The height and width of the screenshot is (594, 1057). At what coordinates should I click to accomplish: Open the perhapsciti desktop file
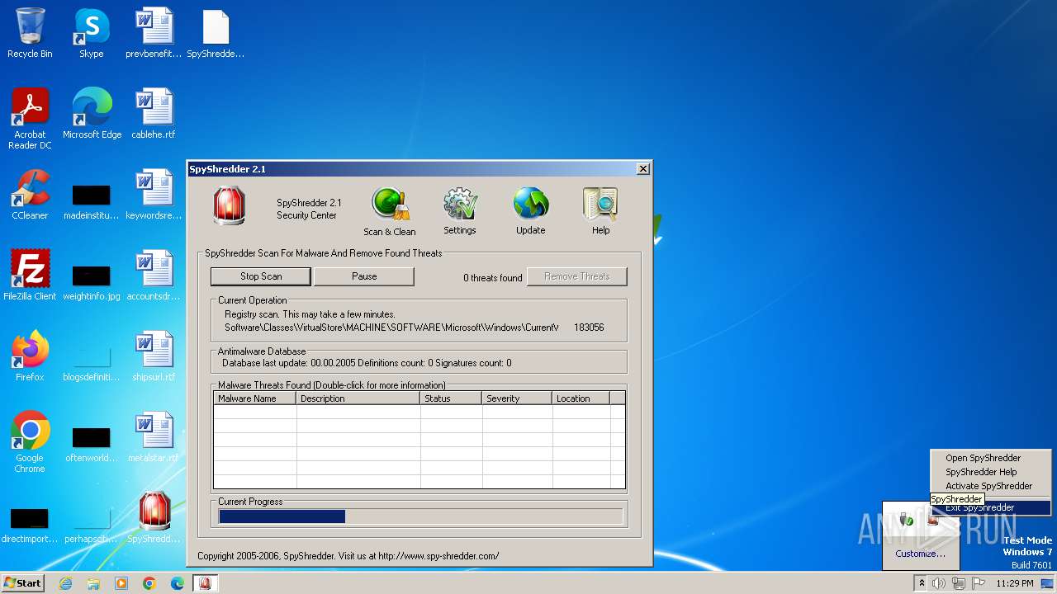(92, 524)
